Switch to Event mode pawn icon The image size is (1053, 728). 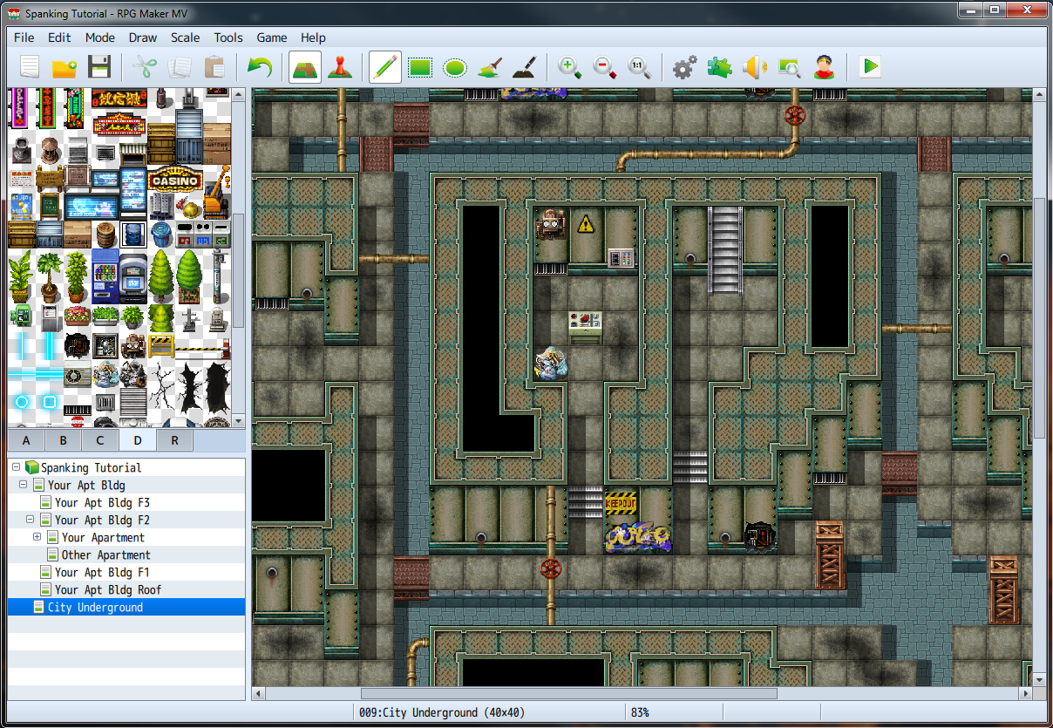coord(339,68)
